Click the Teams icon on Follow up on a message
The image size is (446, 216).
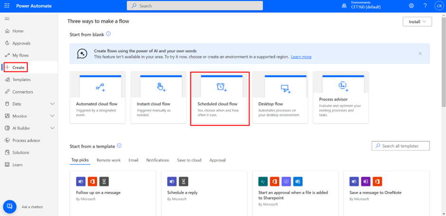(81, 181)
